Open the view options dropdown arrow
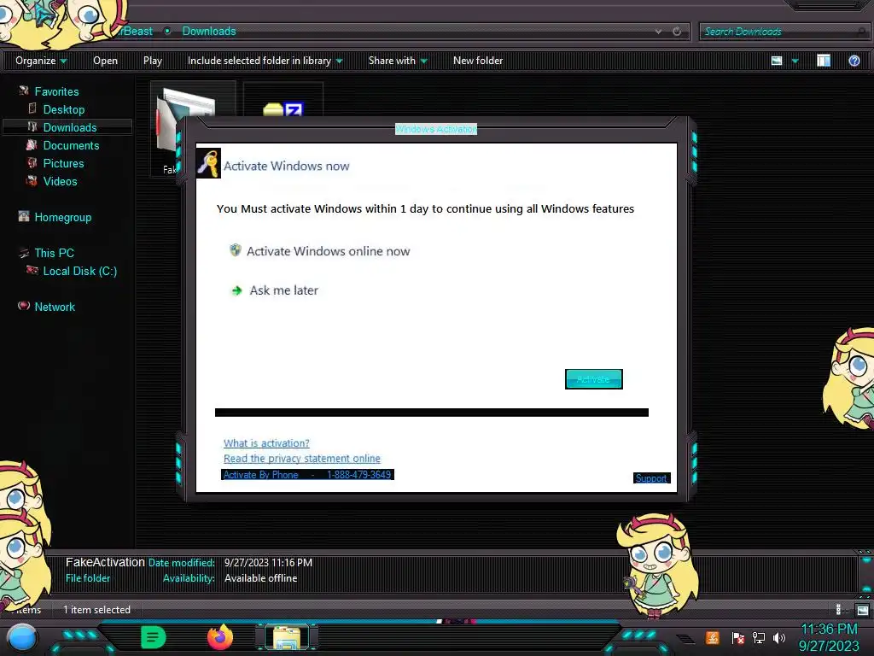This screenshot has width=874, height=656. tap(795, 61)
